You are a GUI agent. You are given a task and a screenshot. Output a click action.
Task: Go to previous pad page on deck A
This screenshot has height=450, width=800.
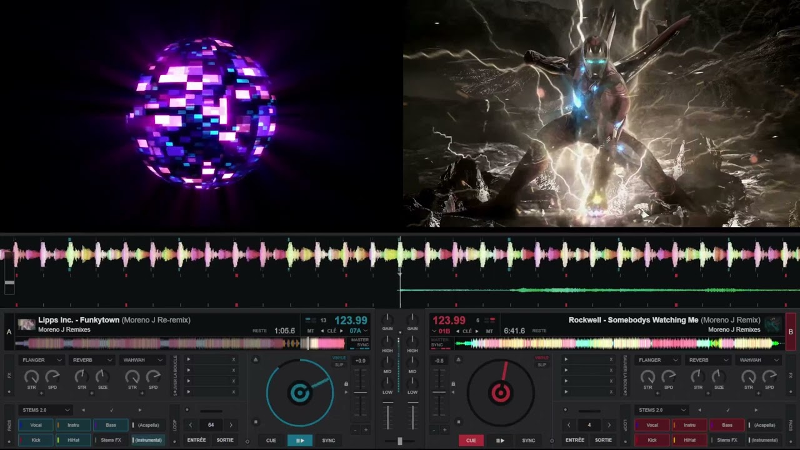click(x=83, y=410)
